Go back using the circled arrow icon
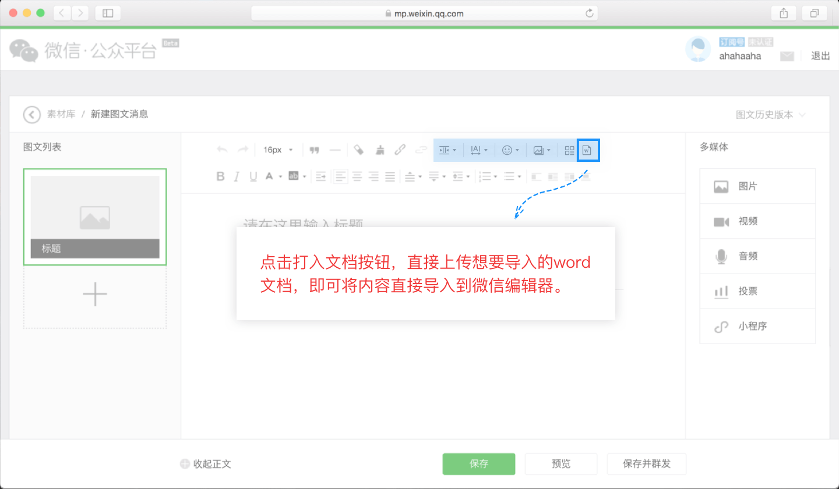The height and width of the screenshot is (489, 839). point(31,114)
